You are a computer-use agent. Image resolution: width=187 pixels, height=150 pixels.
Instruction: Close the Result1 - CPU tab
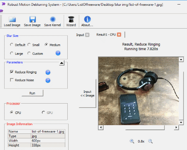click(119, 34)
